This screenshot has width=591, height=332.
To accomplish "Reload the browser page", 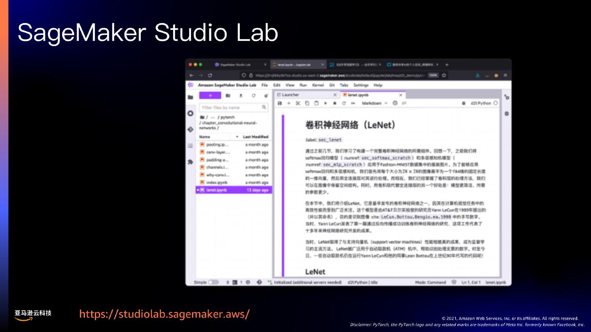I will tap(210, 75).
